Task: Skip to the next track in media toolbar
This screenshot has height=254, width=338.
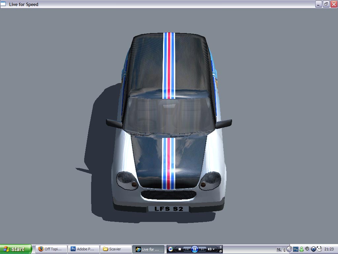Action: tap(202, 249)
